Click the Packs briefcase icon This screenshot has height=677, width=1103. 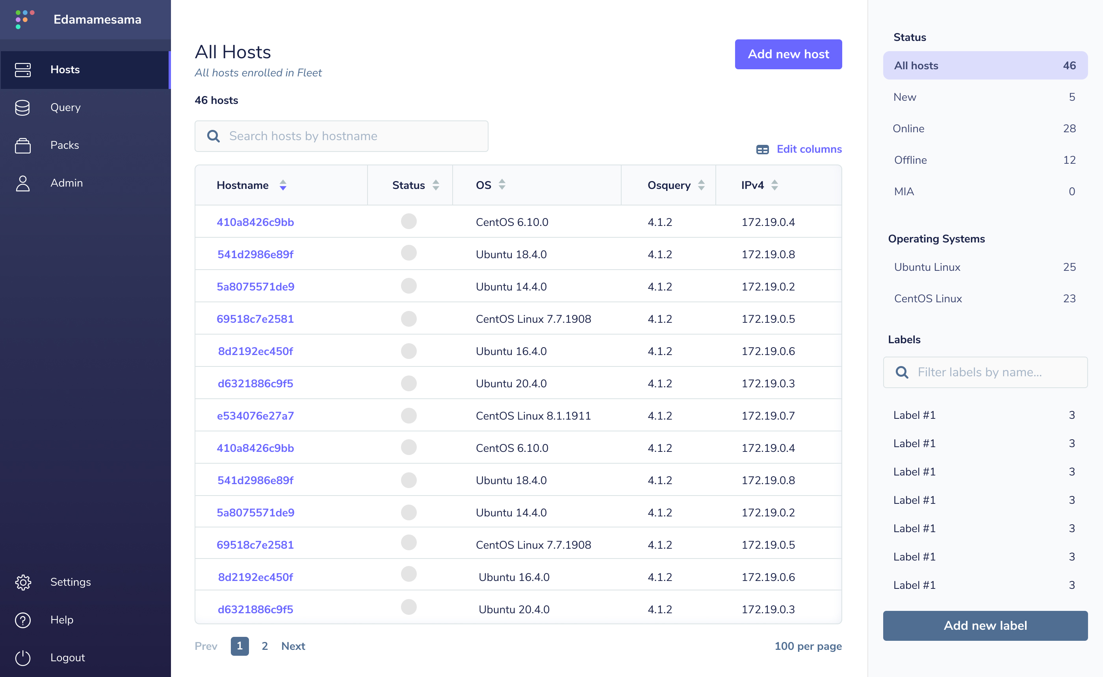point(23,145)
